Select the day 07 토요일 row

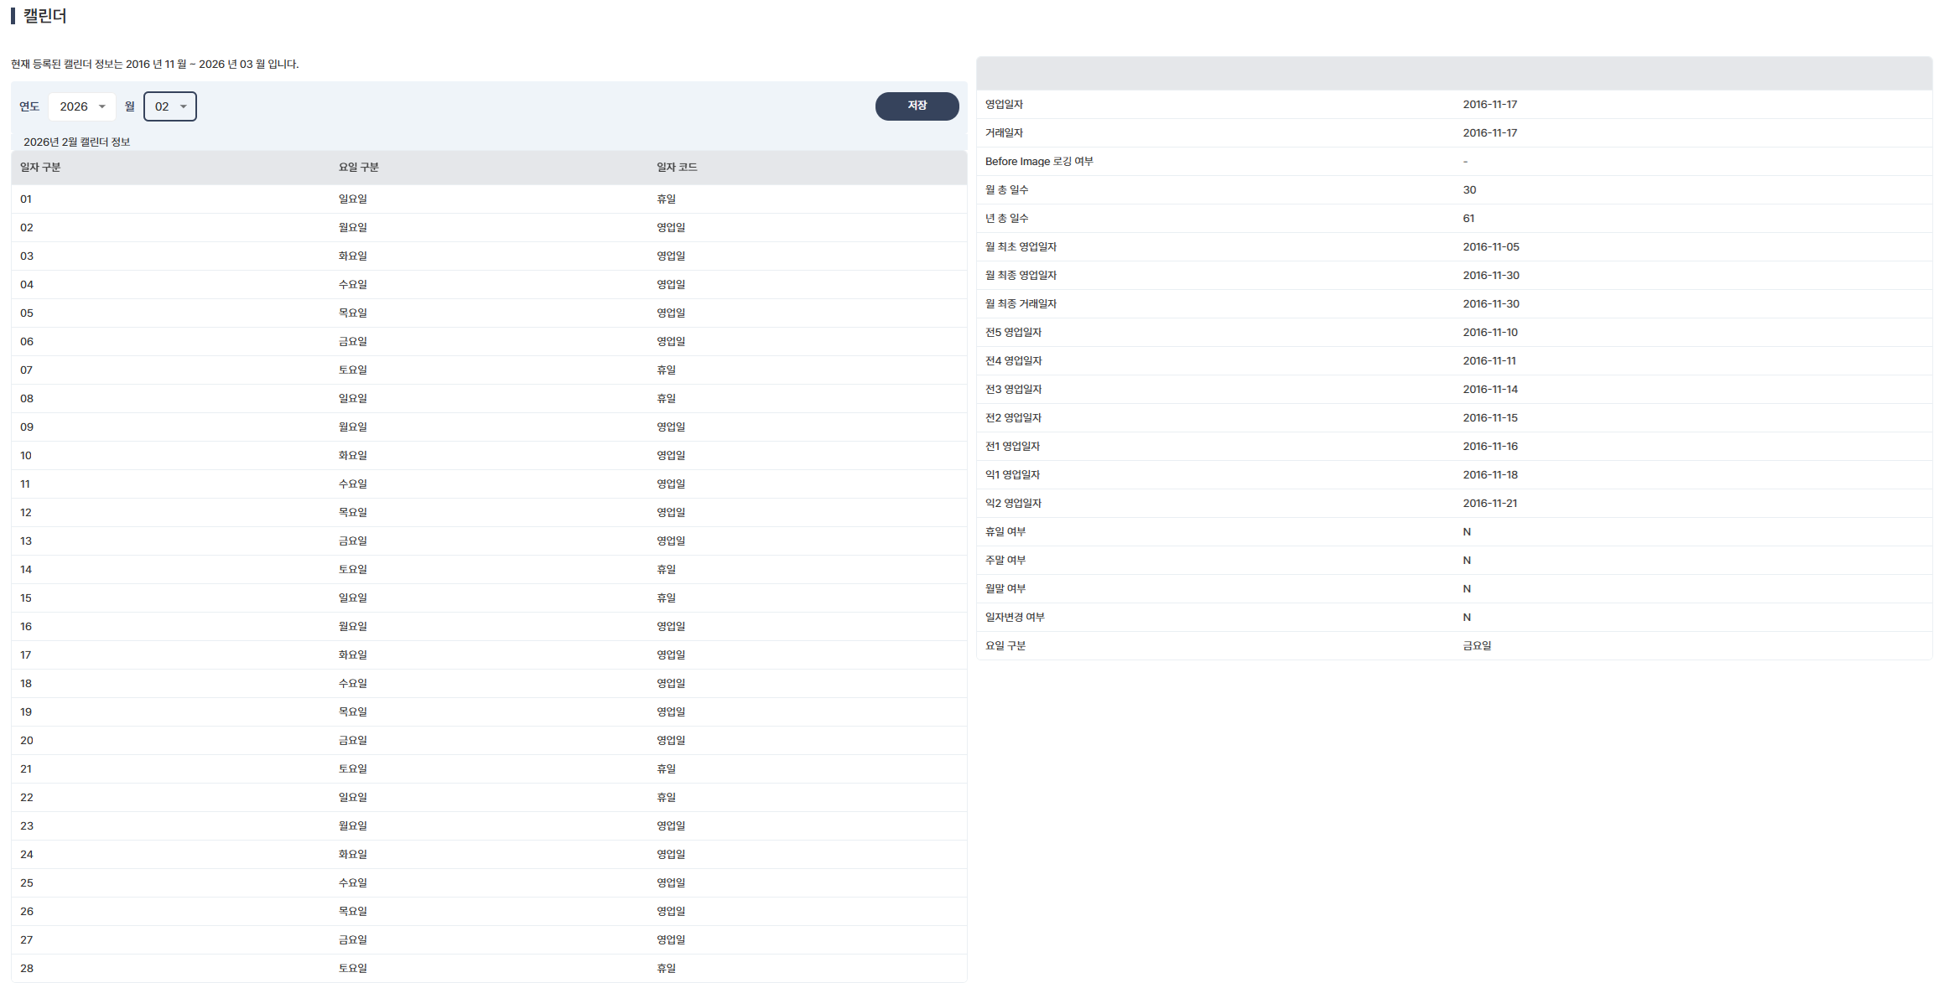pyautogui.click(x=352, y=370)
